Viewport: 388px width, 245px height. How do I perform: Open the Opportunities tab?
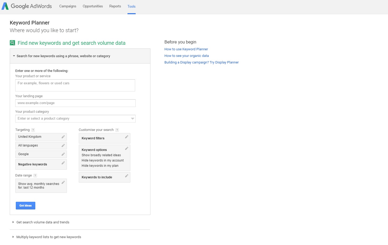pyautogui.click(x=93, y=6)
